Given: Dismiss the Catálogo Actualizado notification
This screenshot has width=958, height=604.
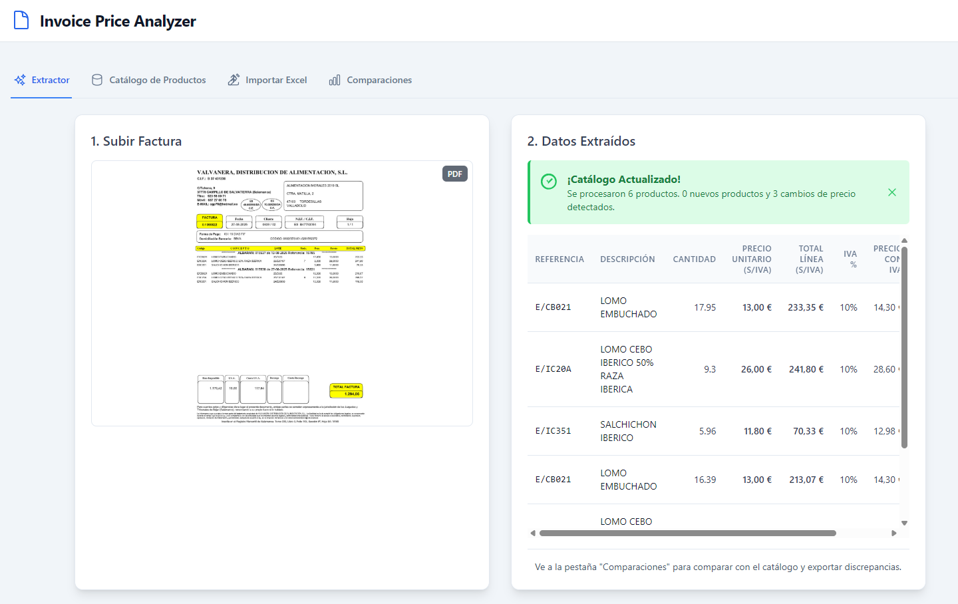Looking at the screenshot, I should coord(892,192).
